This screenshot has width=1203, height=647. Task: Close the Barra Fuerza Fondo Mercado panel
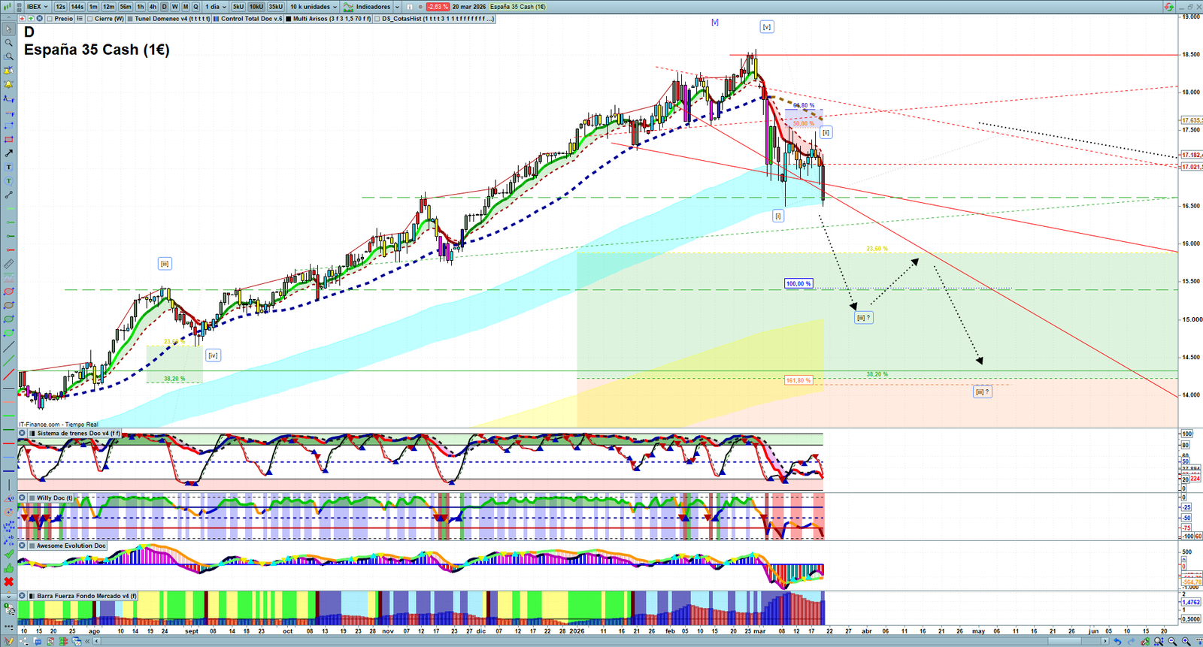coord(23,596)
